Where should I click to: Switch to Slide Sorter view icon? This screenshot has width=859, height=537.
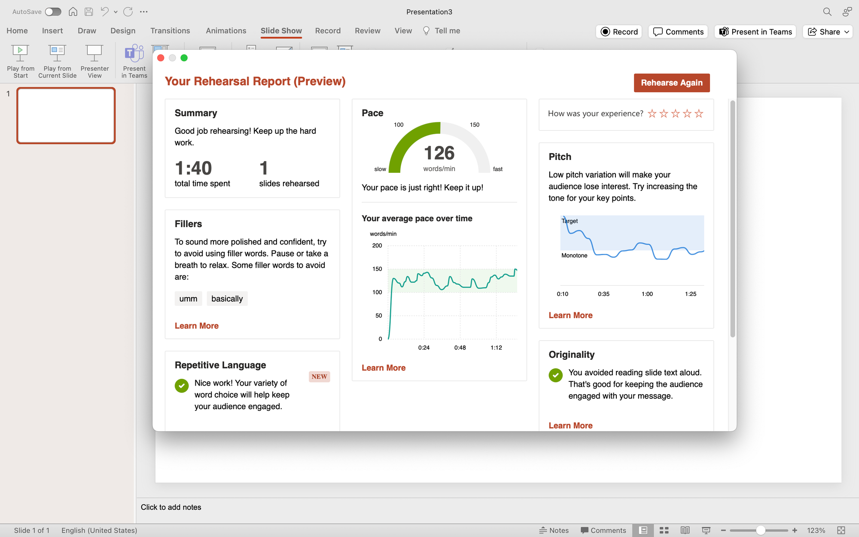pyautogui.click(x=664, y=530)
